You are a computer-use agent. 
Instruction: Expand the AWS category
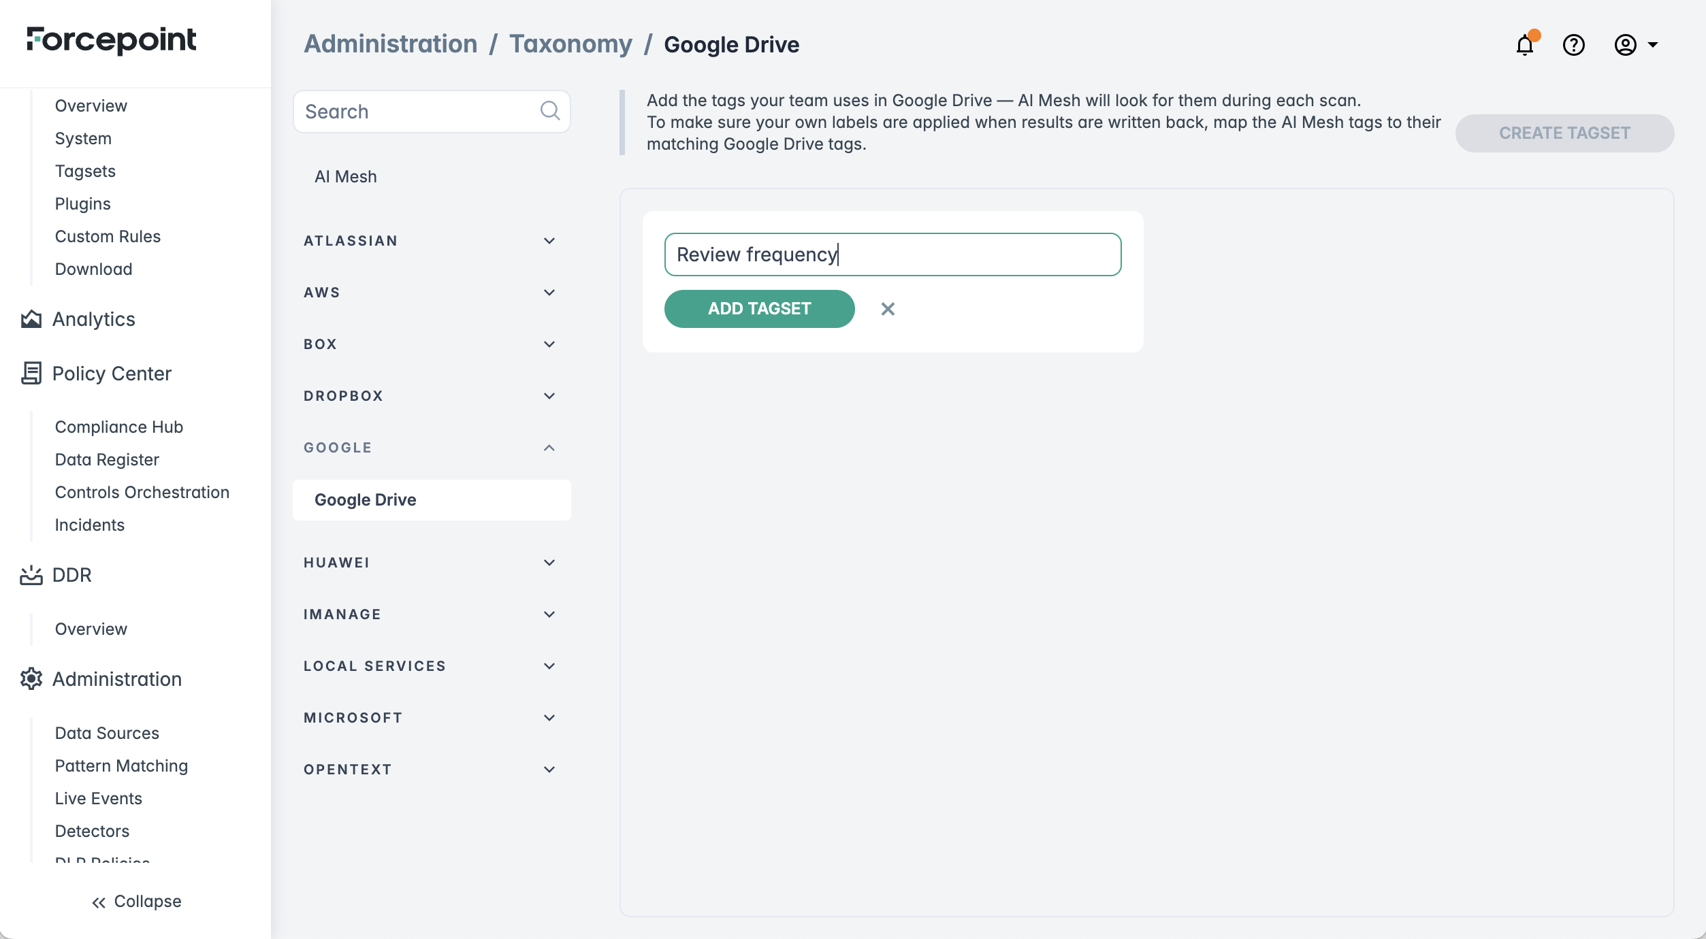coord(549,293)
